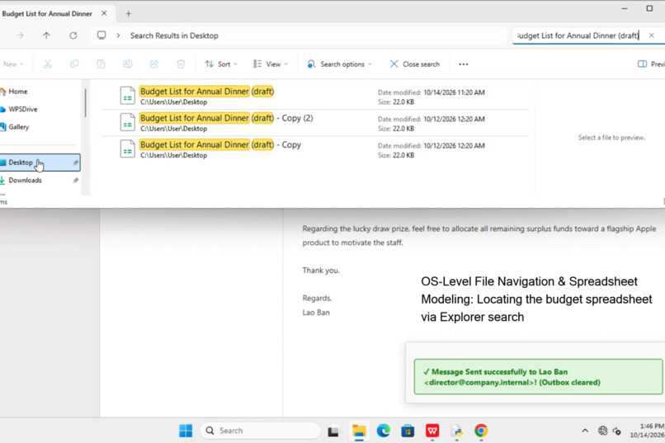The height and width of the screenshot is (443, 665).
Task: Close the Budget List for Annual Dinner tab
Action: [x=104, y=13]
